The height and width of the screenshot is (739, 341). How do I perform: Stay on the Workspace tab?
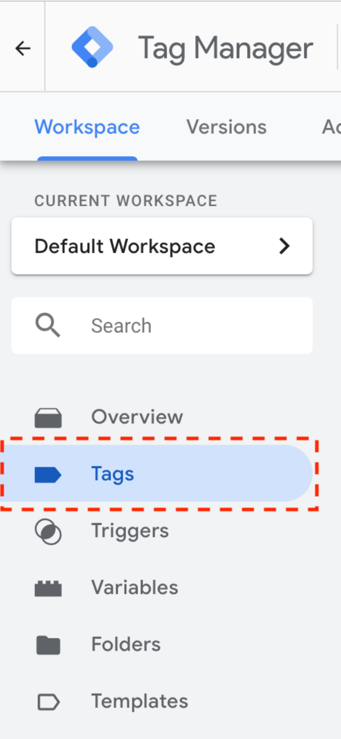coord(87,126)
